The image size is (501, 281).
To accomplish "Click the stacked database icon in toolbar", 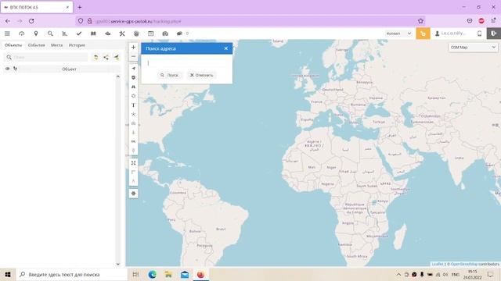I will pyautogui.click(x=136, y=34).
